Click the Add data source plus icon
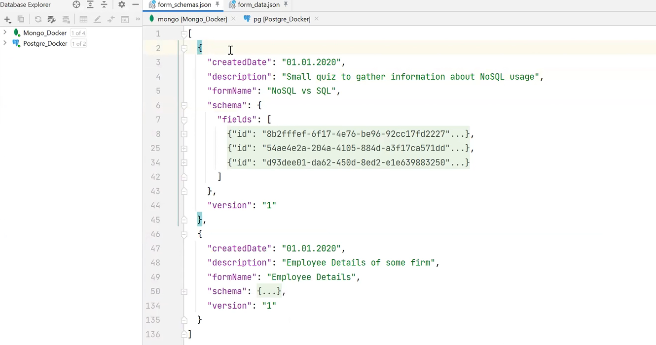The width and height of the screenshot is (656, 345). pyautogui.click(x=7, y=19)
